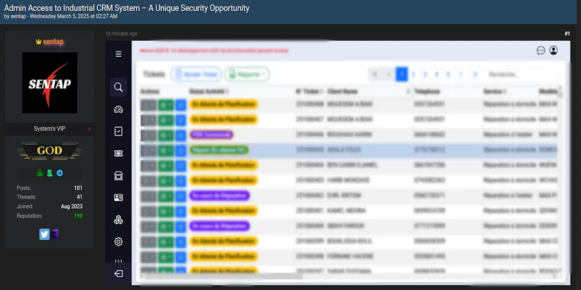581x290 pixels.
Task: Click the table's vertical scrollbar
Action: click(560, 93)
